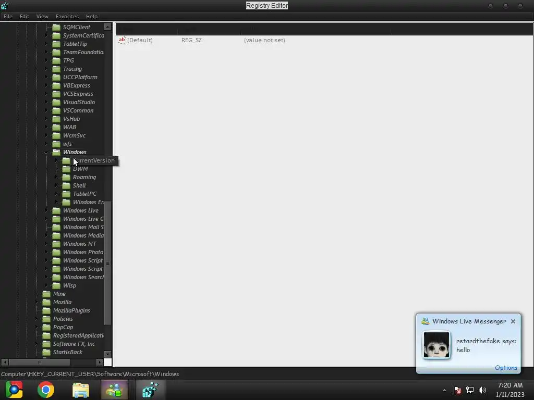The image size is (534, 400).
Task: Select the Tracing folder icon
Action: click(x=56, y=69)
